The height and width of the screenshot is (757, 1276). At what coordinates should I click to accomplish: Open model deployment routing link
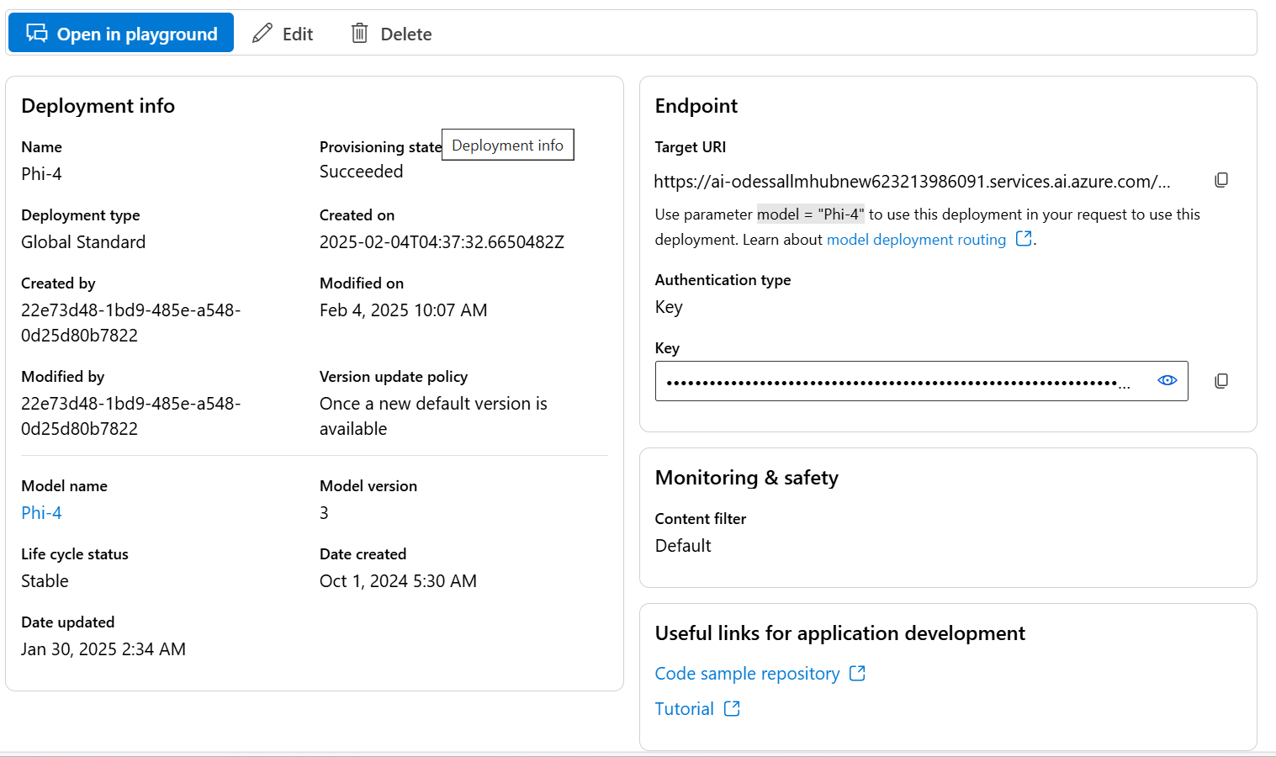click(916, 240)
